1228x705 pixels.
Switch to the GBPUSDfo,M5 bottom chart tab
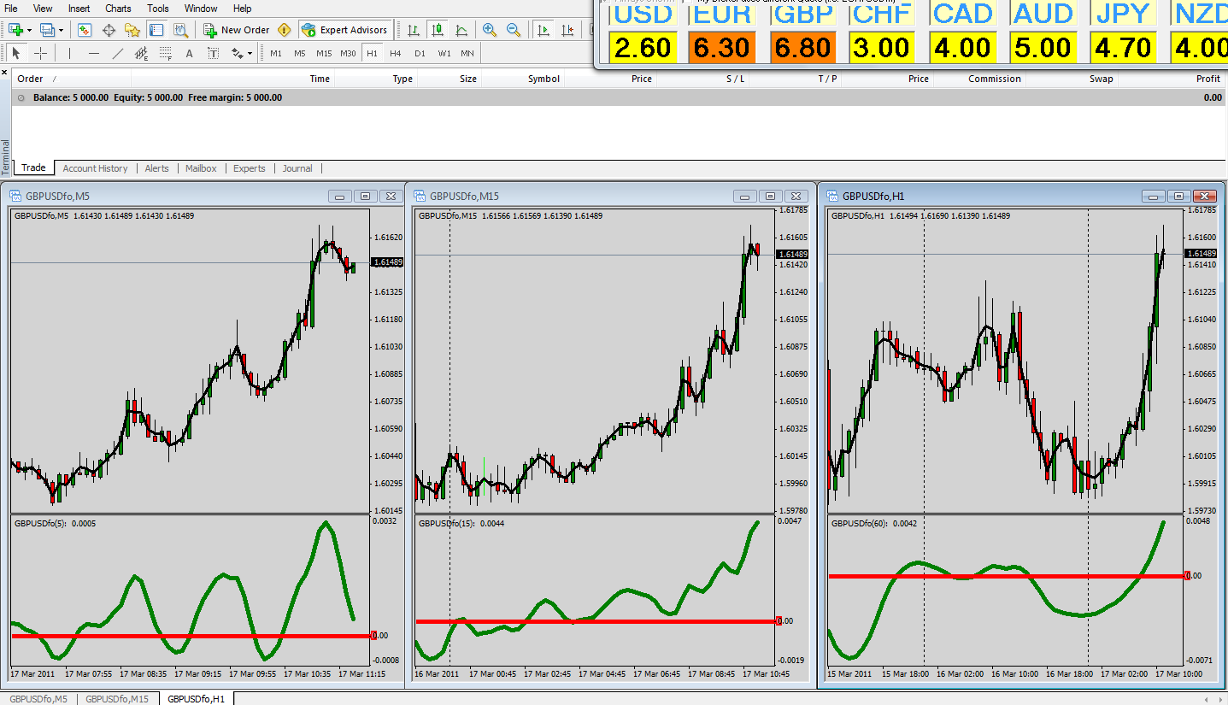tap(38, 699)
